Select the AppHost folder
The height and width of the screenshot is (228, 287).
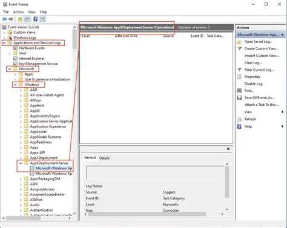pos(37,106)
